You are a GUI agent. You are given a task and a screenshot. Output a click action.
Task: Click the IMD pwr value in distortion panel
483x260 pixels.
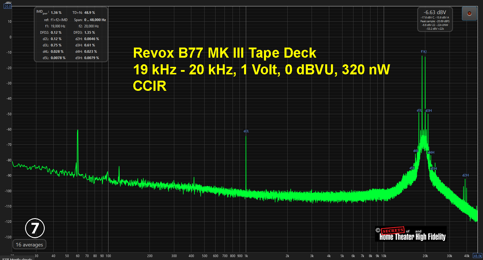coord(56,13)
